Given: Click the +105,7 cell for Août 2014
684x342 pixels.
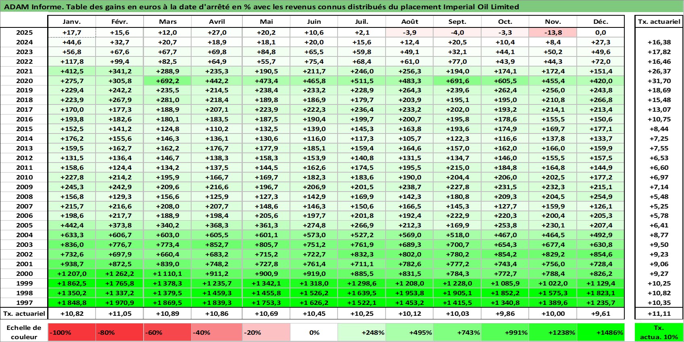Looking at the screenshot, I should coord(410,138).
